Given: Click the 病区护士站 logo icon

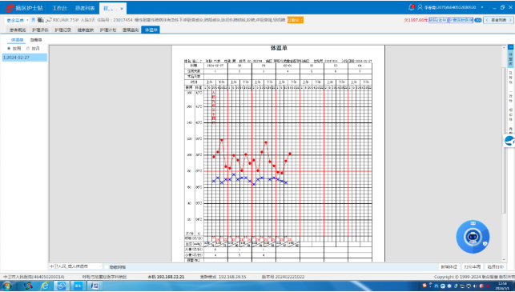Looking at the screenshot, I should tap(10, 7).
